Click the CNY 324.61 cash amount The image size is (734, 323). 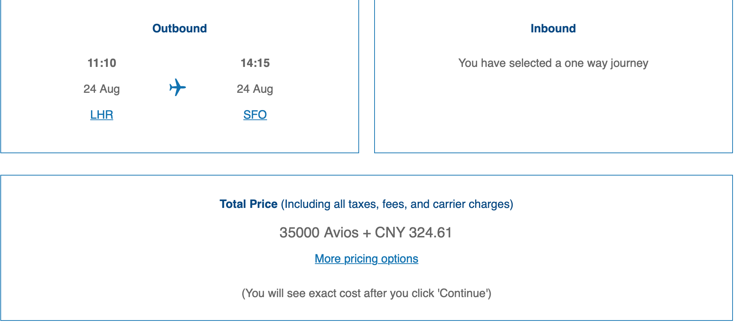pos(413,233)
